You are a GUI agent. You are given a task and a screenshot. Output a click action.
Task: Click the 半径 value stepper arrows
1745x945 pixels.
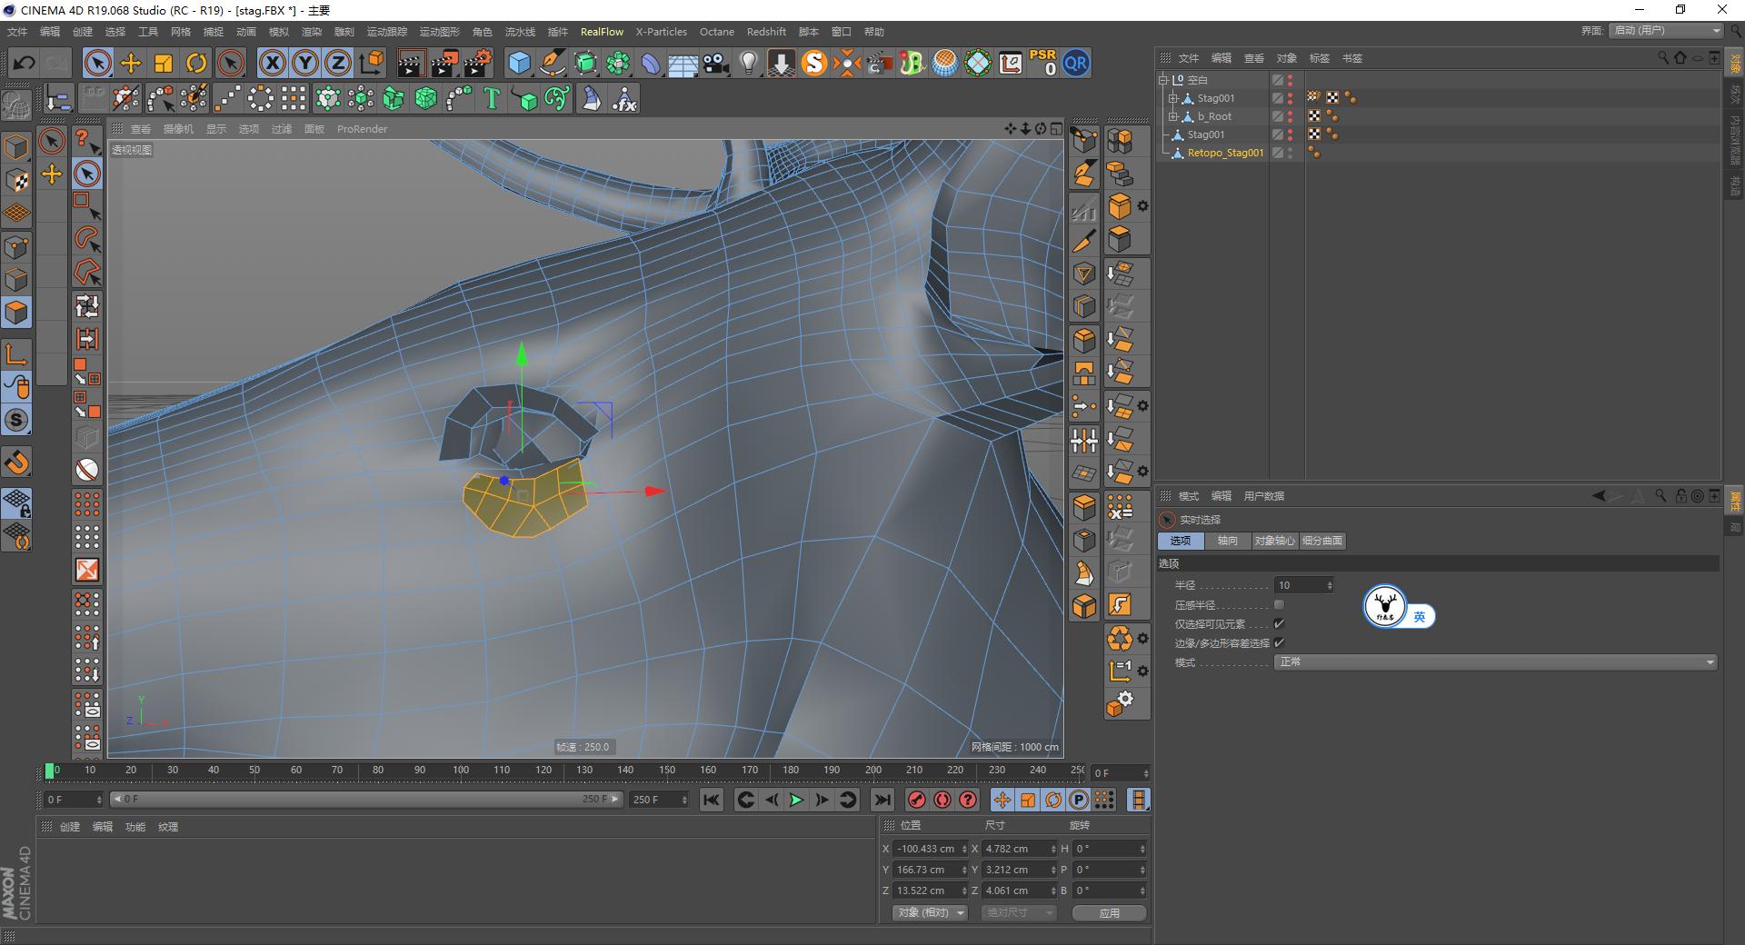coord(1330,584)
